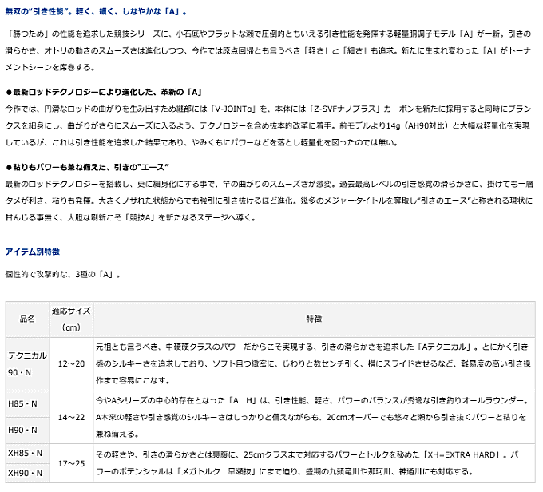This screenshot has height=492, width=543.
Task: Select the heading 粘りもパワーも兼ね備えた
Action: pos(87,167)
